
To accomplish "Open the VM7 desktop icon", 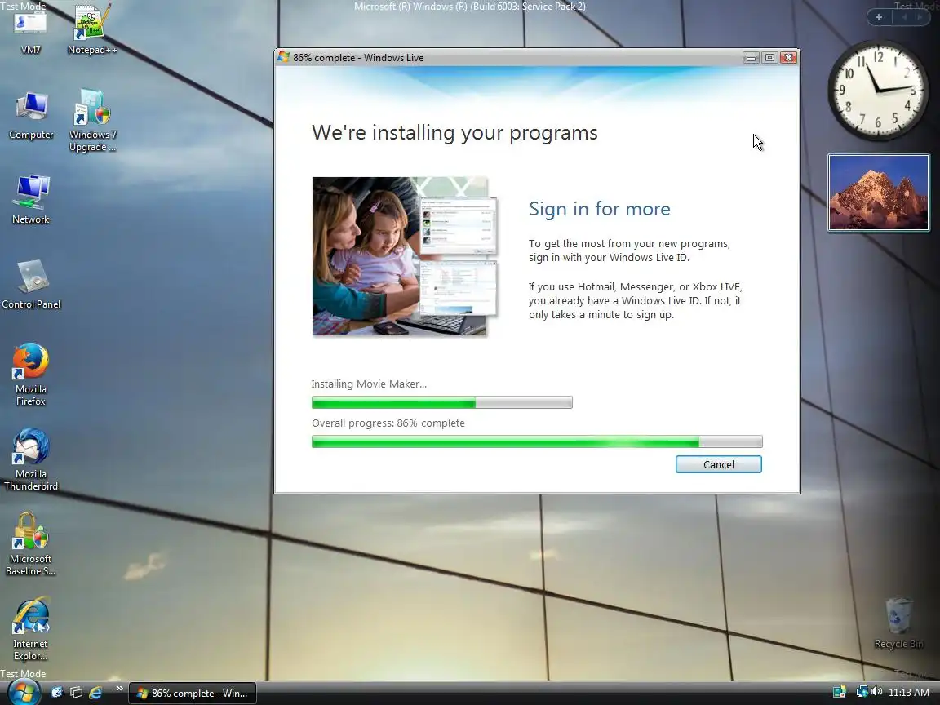I will (x=30, y=31).
